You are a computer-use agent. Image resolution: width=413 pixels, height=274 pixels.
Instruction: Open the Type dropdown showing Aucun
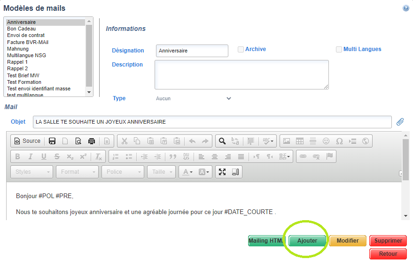tap(194, 99)
